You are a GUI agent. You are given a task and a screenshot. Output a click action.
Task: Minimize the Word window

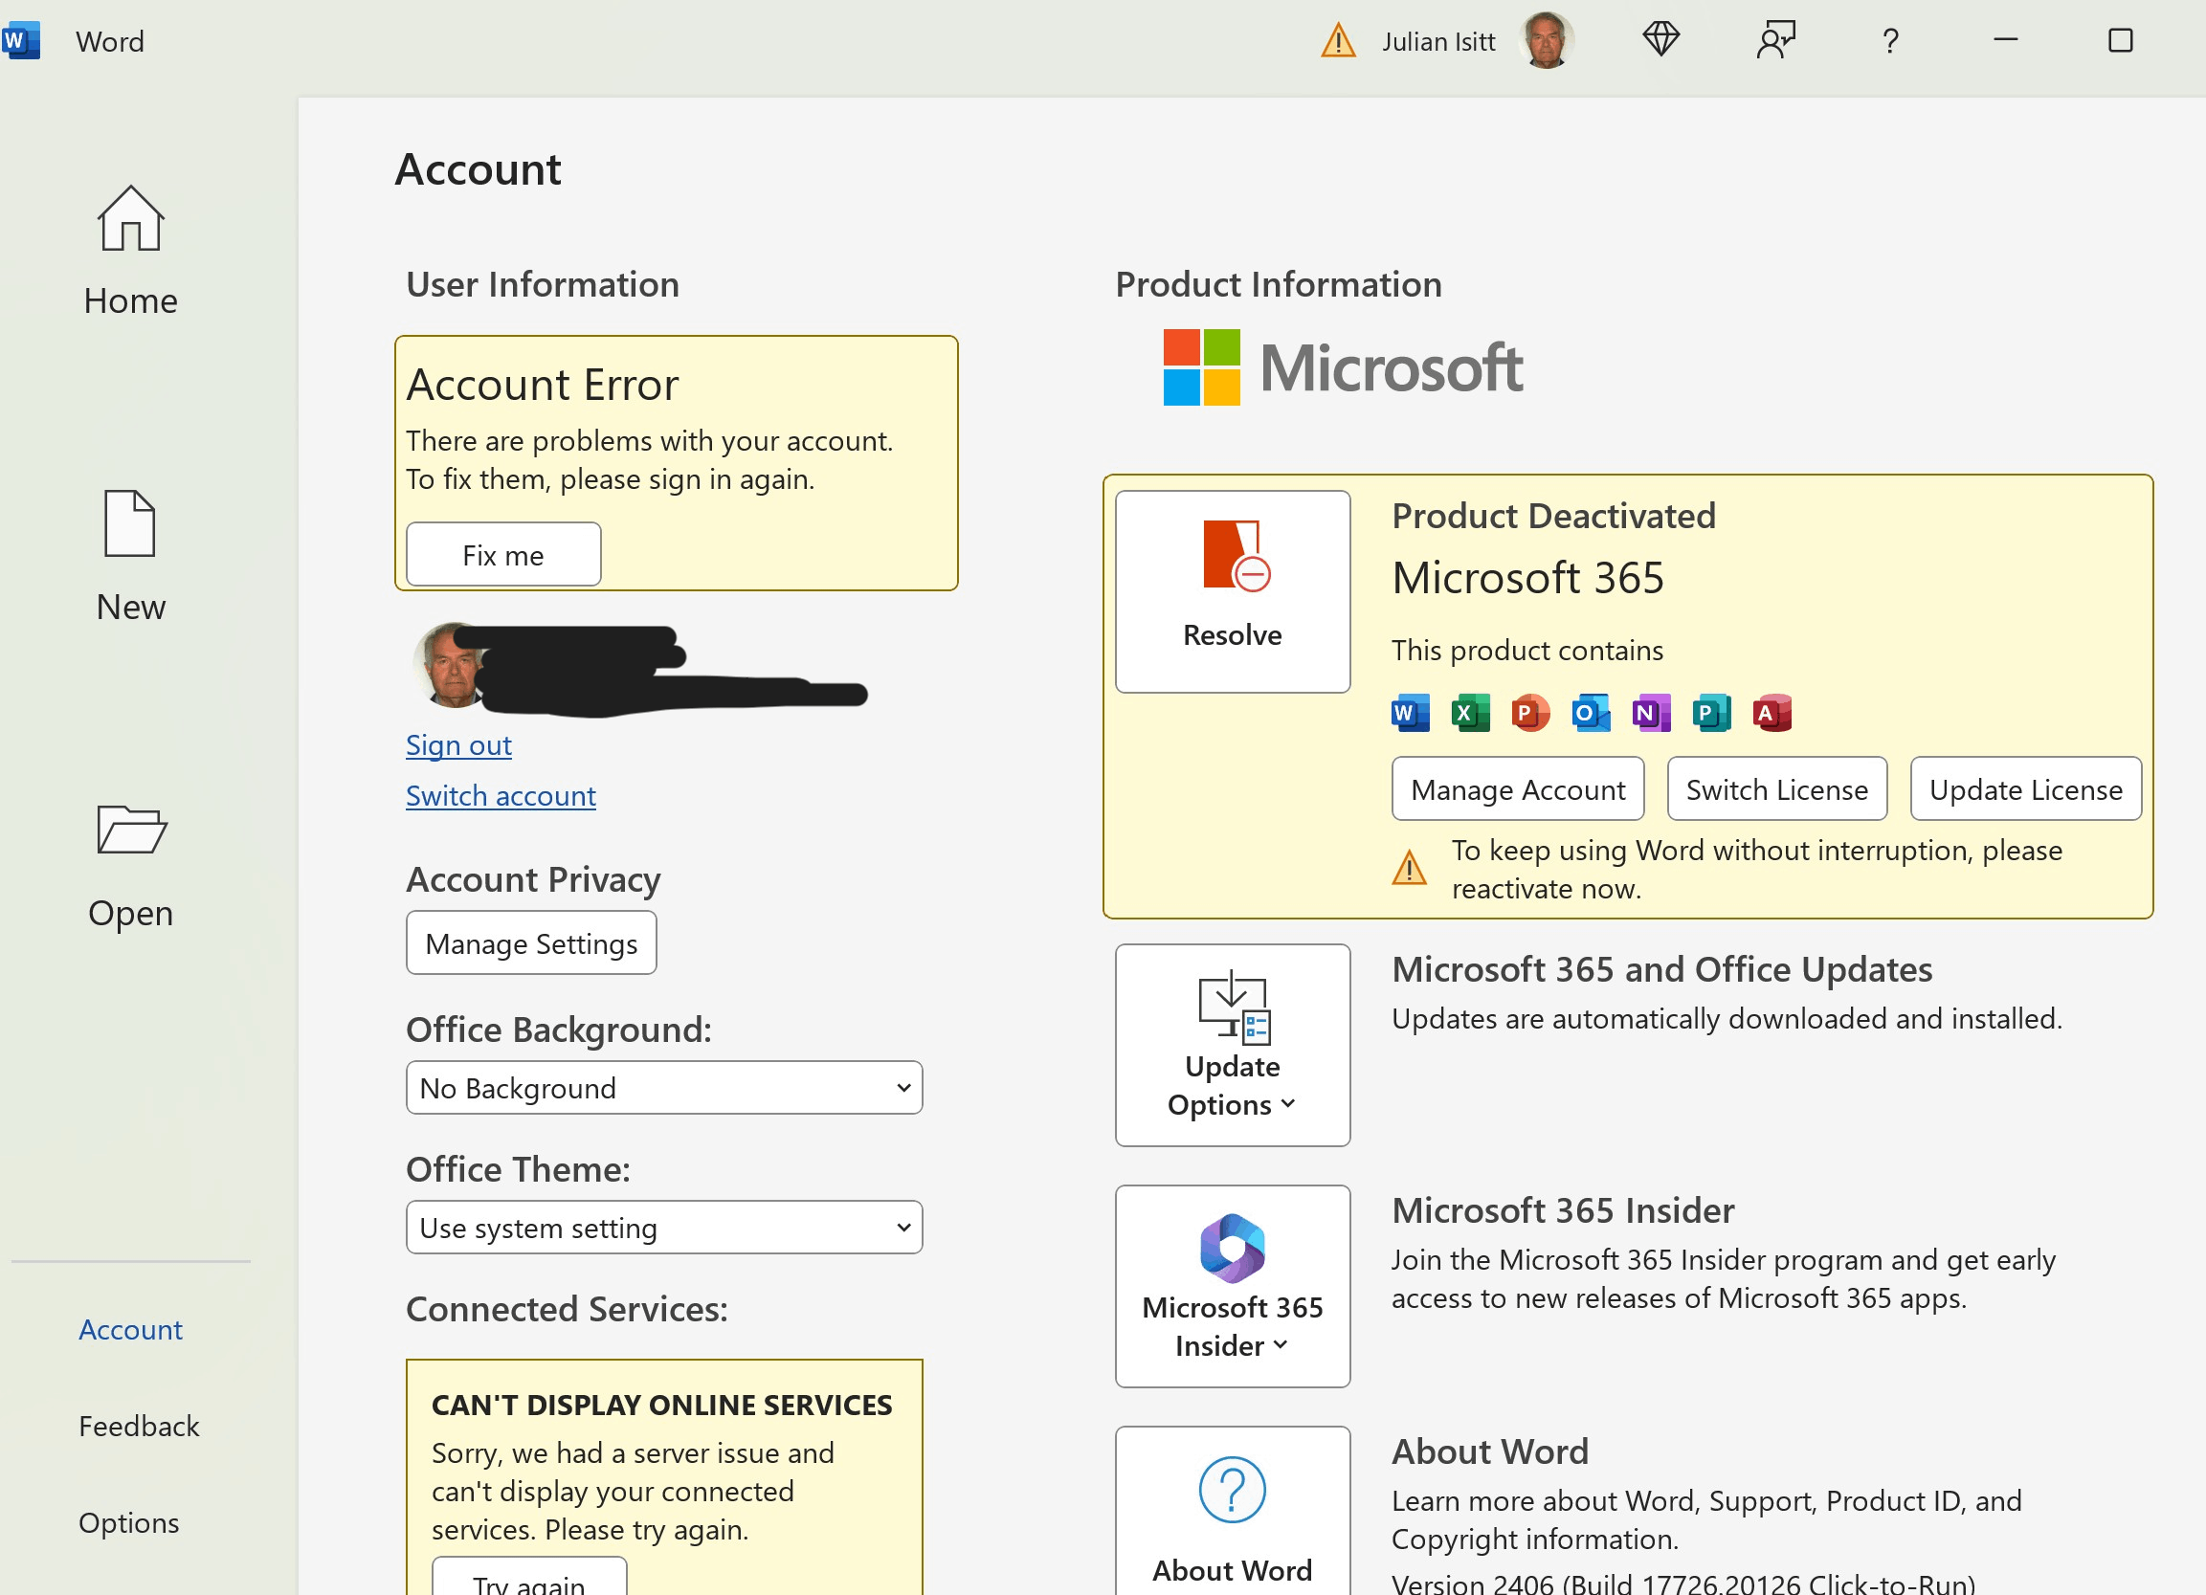tap(2006, 40)
